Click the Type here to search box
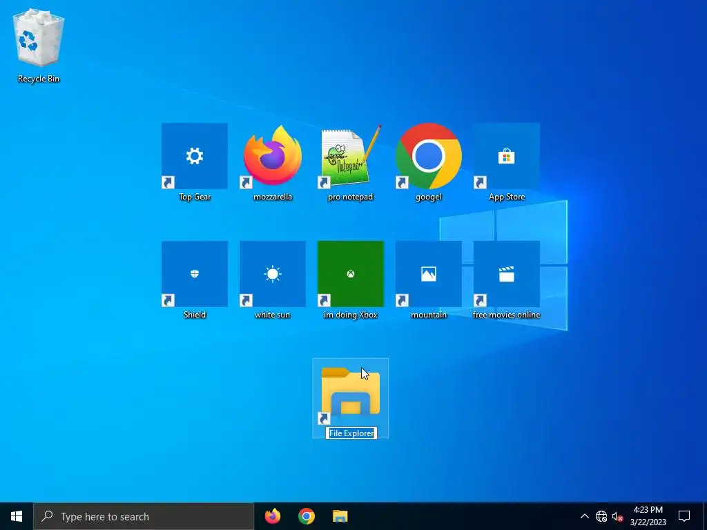The image size is (707, 530). pyautogui.click(x=144, y=516)
